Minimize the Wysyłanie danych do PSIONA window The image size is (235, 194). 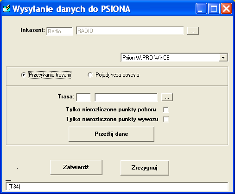(x=201, y=9)
